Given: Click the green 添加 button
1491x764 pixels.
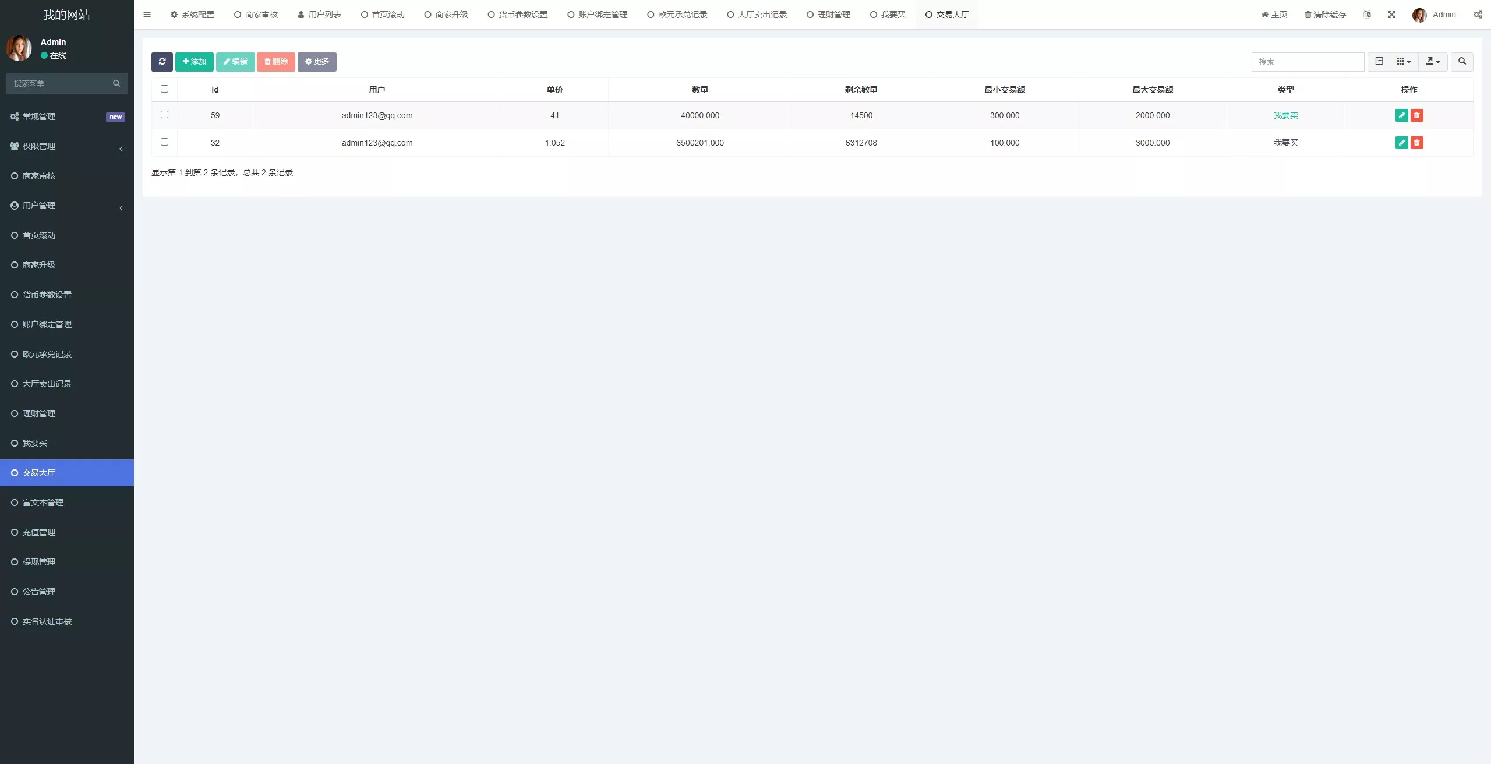Looking at the screenshot, I should click(195, 62).
